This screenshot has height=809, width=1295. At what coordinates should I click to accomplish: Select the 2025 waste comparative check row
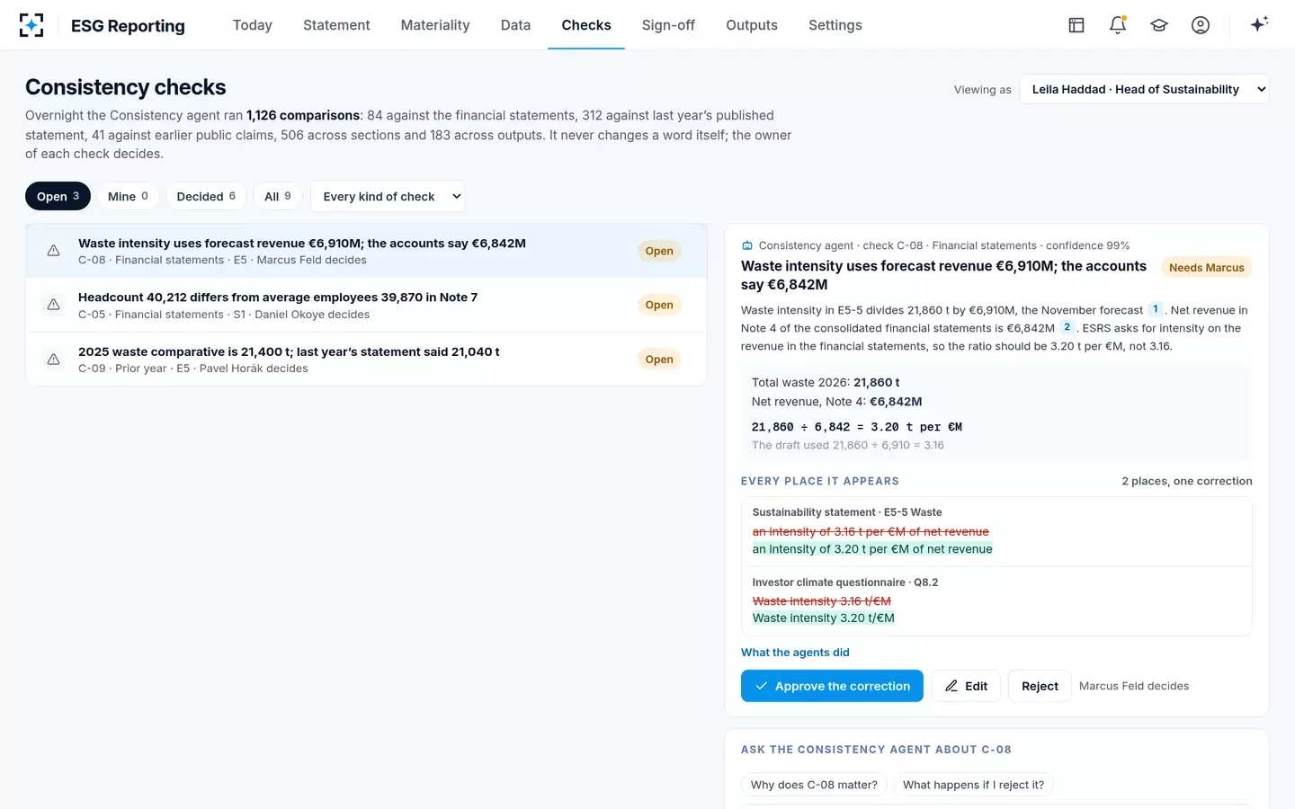(x=366, y=360)
